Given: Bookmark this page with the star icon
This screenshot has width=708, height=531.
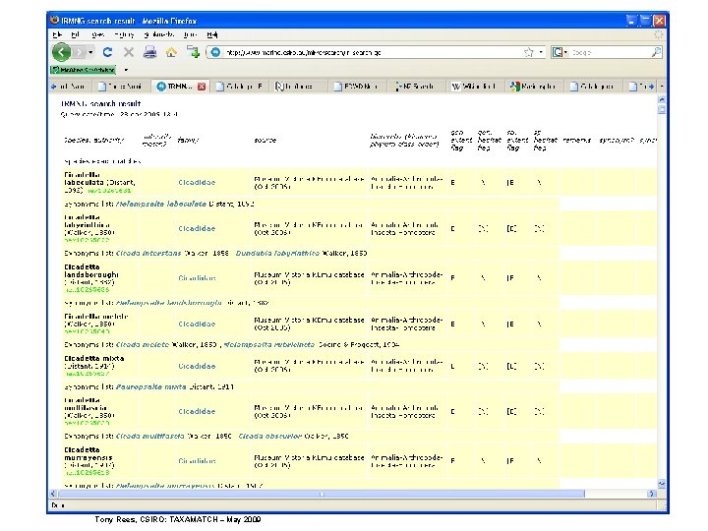Looking at the screenshot, I should pos(531,51).
